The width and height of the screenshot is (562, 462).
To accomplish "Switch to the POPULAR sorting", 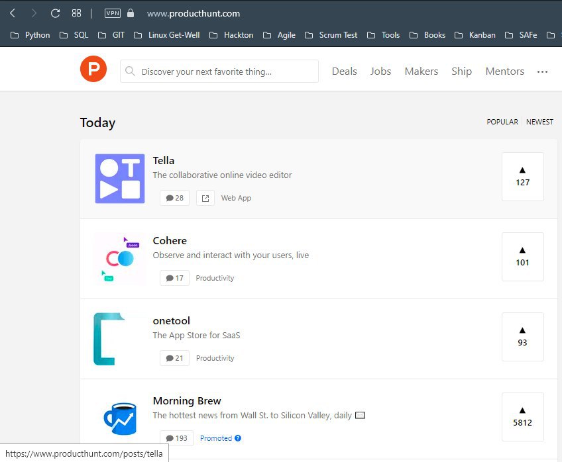I will (x=502, y=122).
